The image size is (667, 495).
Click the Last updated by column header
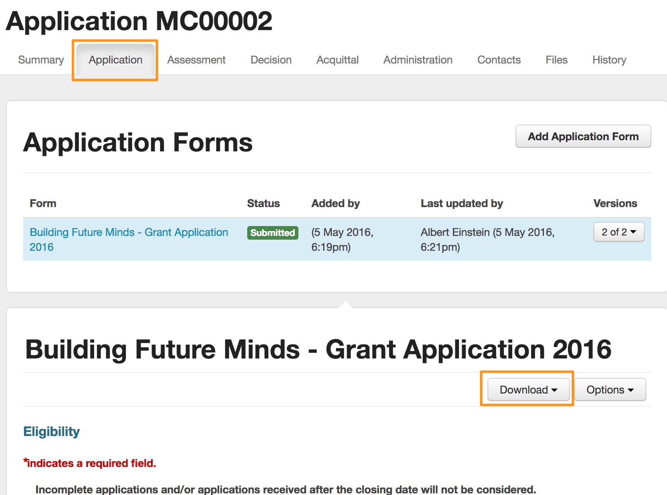click(461, 203)
